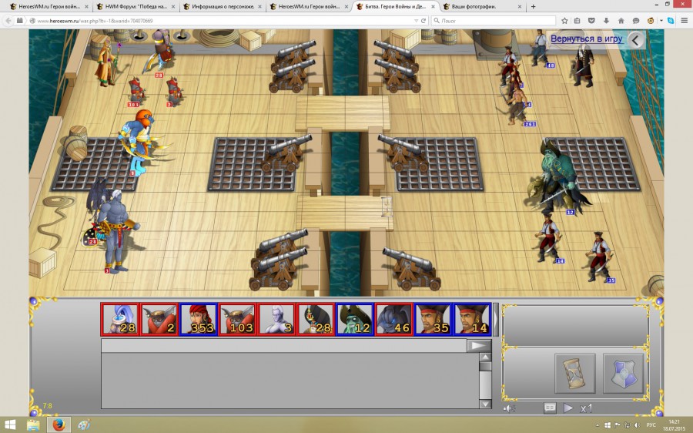The image size is (693, 433).
Task: Collapse the return-to-game chevron button
Action: [x=635, y=40]
